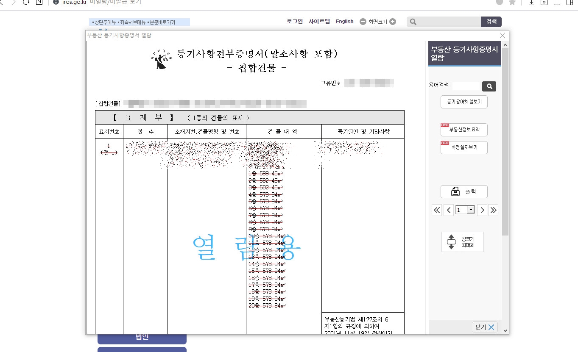This screenshot has height=352, width=578.
Task: Close the popup with top-right X
Action: pos(503,36)
